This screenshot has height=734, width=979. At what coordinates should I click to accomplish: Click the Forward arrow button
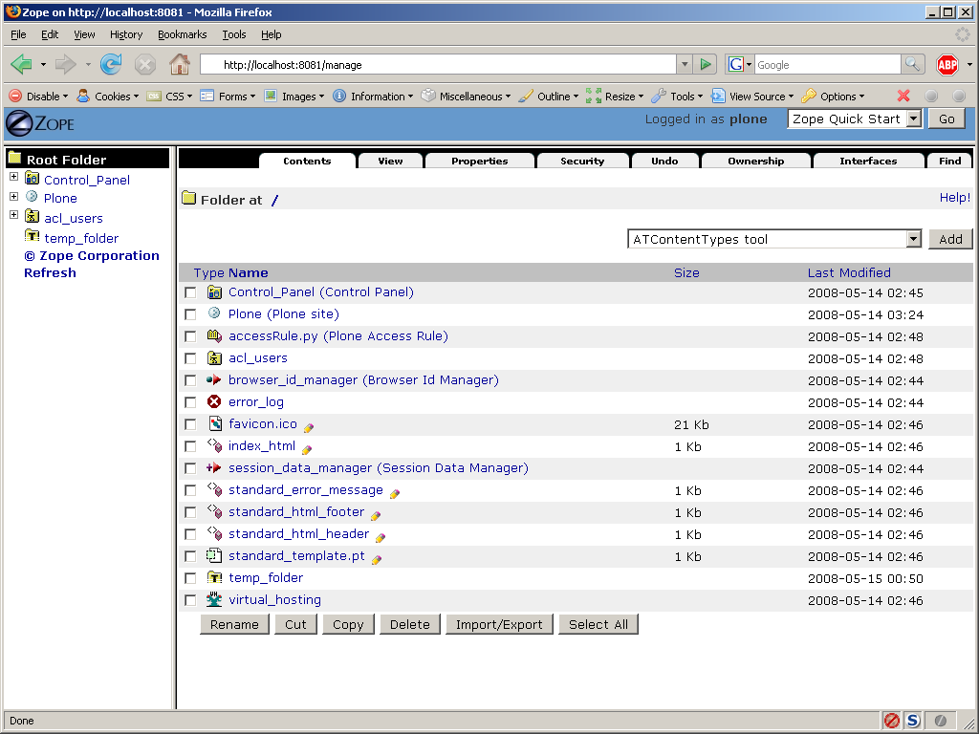[x=66, y=64]
